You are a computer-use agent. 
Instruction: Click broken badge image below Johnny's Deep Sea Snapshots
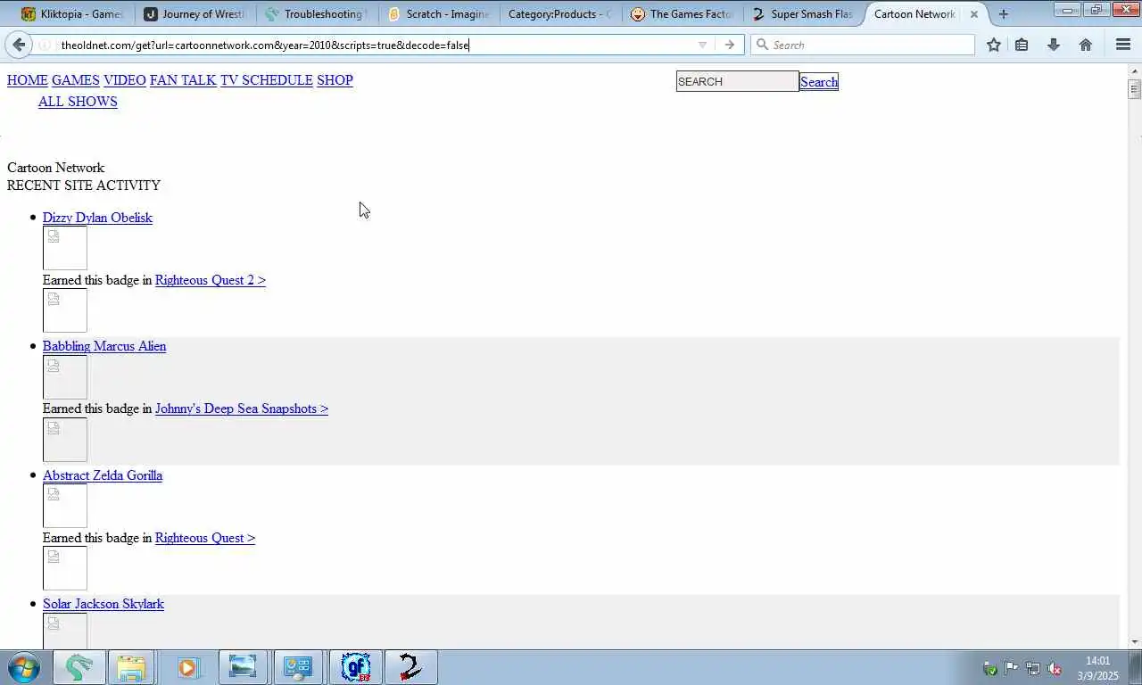65,440
